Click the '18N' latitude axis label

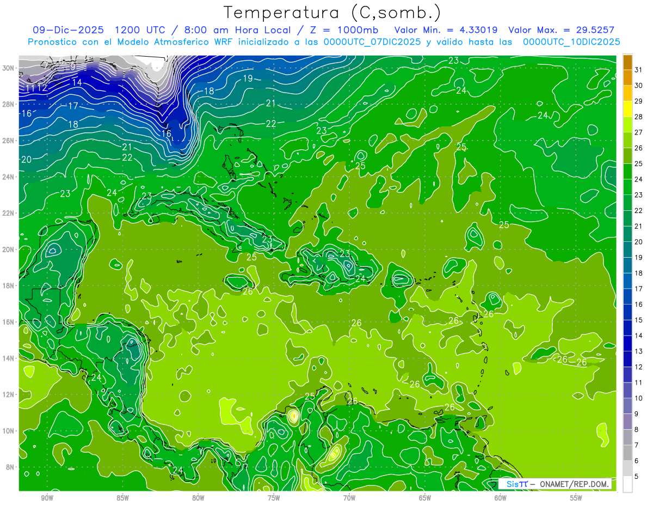pos(8,285)
